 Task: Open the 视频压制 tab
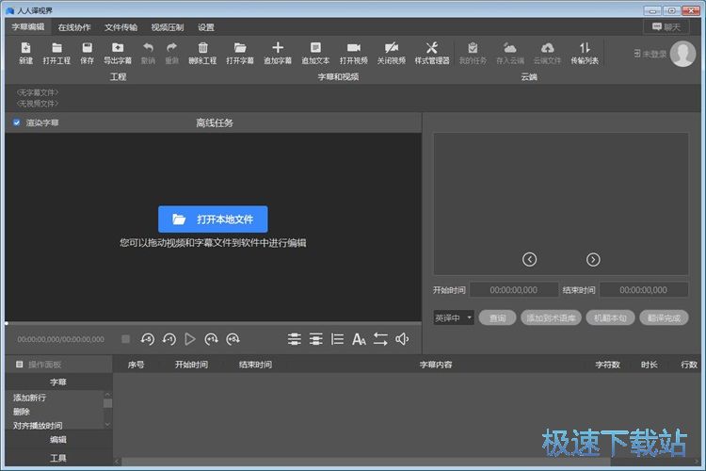pyautogui.click(x=168, y=27)
